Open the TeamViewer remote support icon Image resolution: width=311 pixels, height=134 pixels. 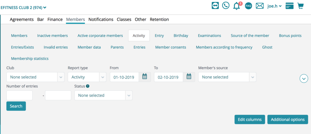click(x=215, y=5)
